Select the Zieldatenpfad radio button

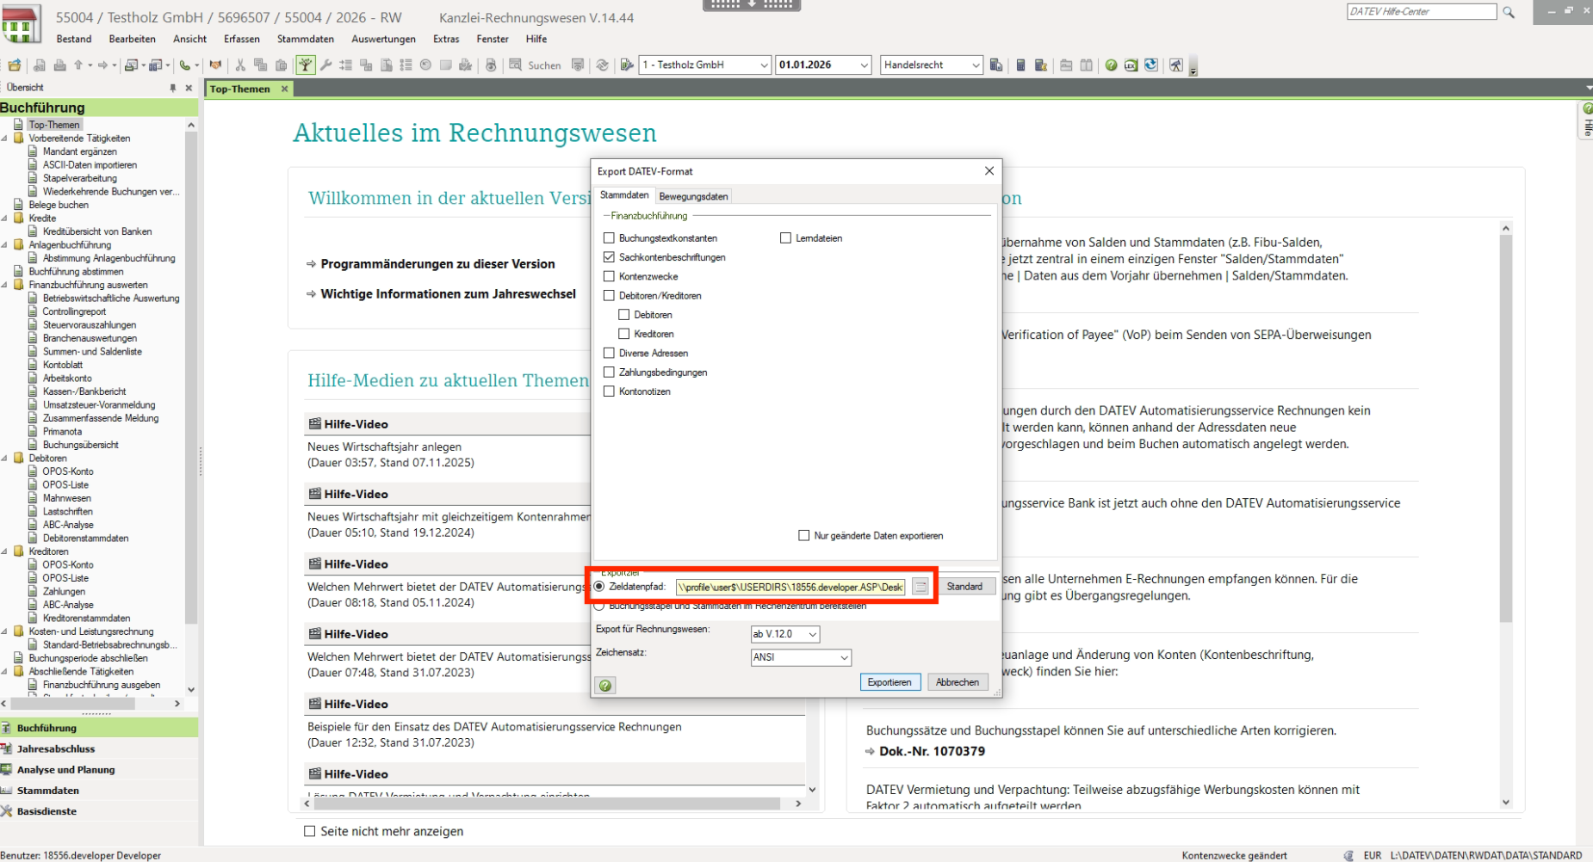[599, 587]
